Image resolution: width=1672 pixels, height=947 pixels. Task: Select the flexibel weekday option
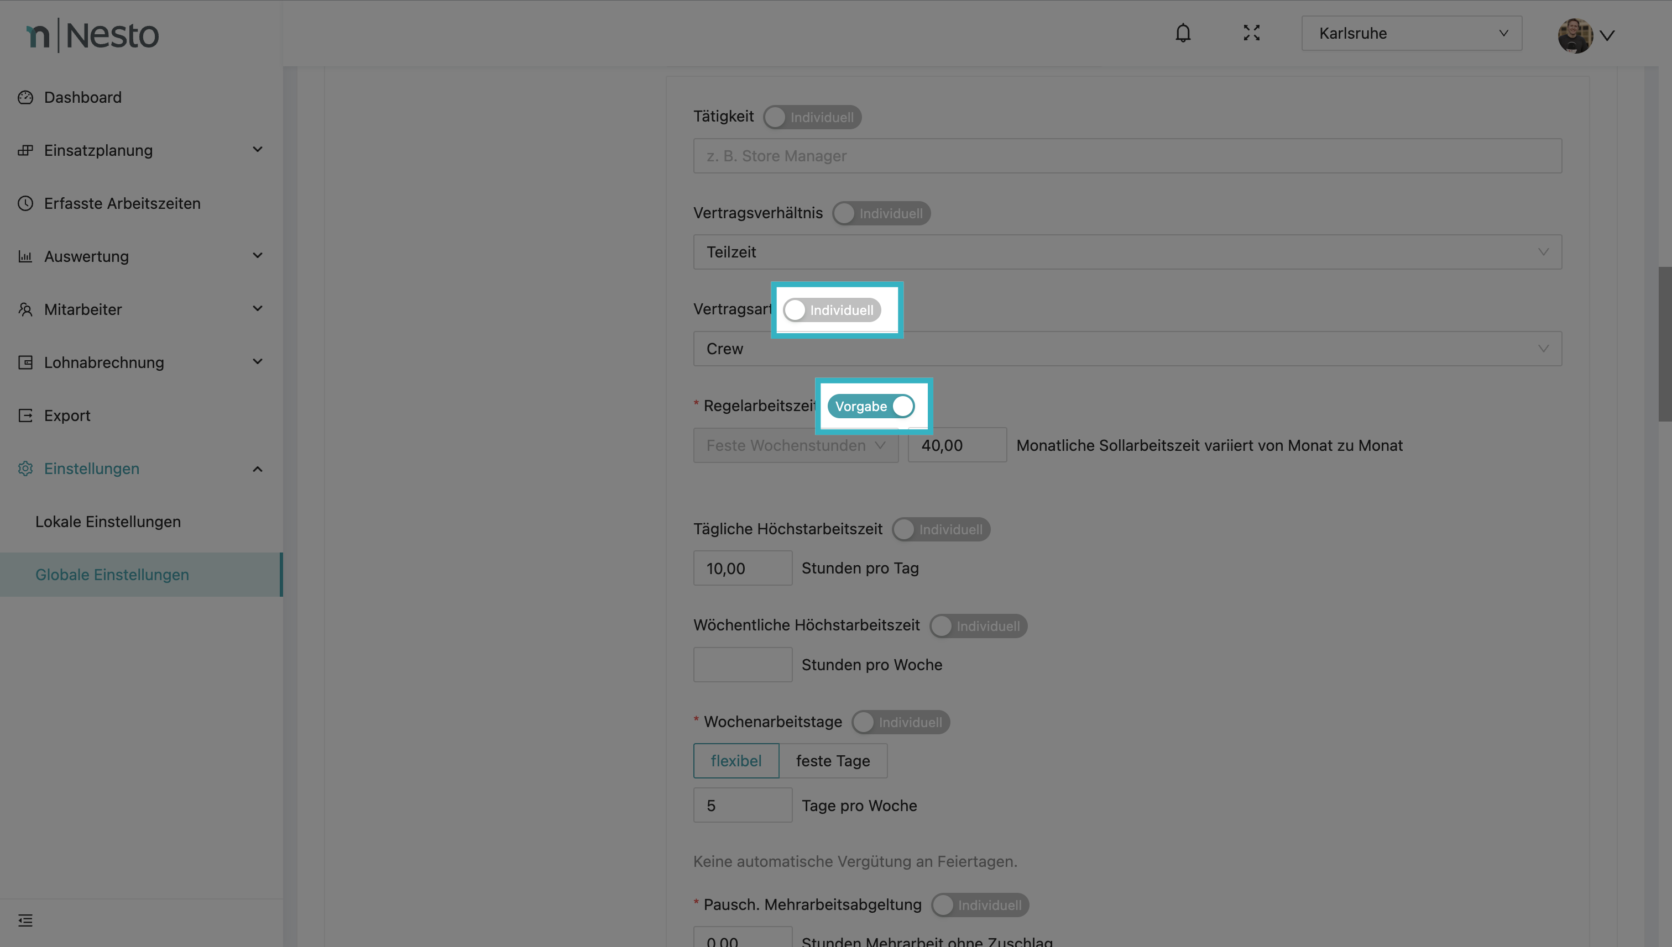point(735,761)
